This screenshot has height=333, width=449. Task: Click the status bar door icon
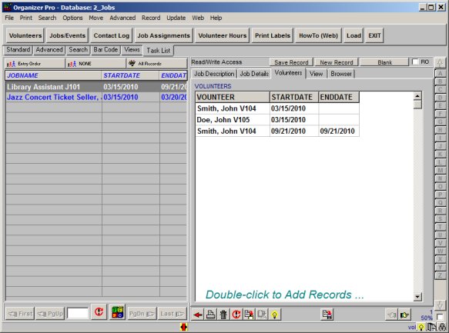pyautogui.click(x=432, y=327)
